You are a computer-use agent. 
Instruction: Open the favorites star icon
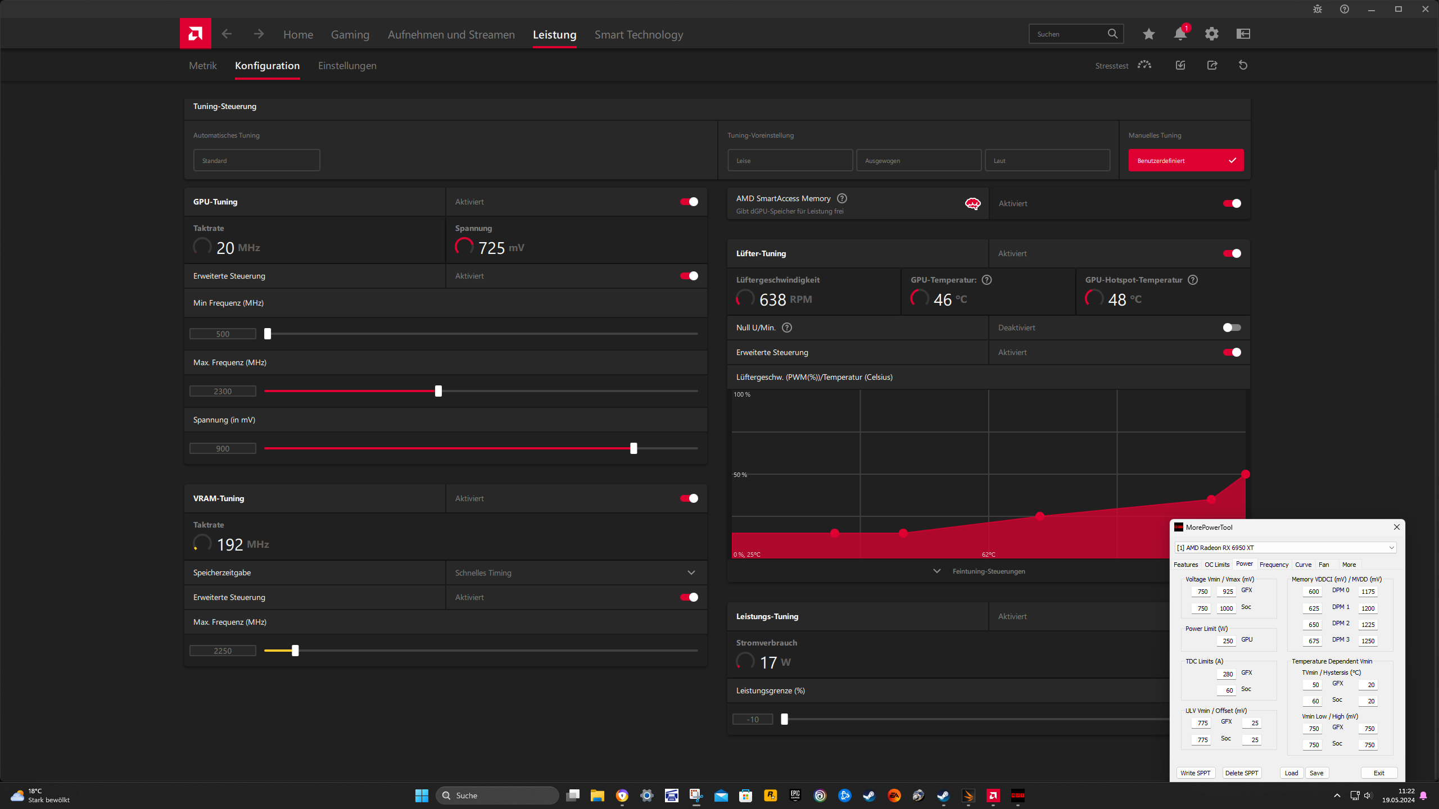(x=1148, y=34)
